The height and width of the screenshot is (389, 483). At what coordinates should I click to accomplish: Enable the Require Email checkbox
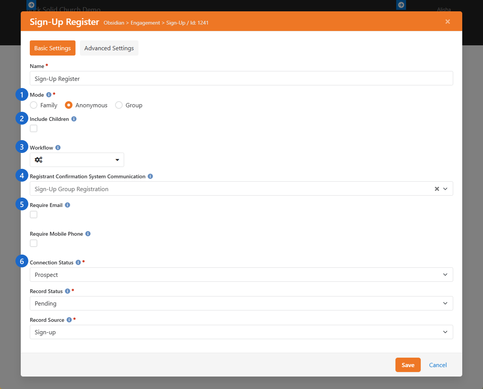[34, 215]
